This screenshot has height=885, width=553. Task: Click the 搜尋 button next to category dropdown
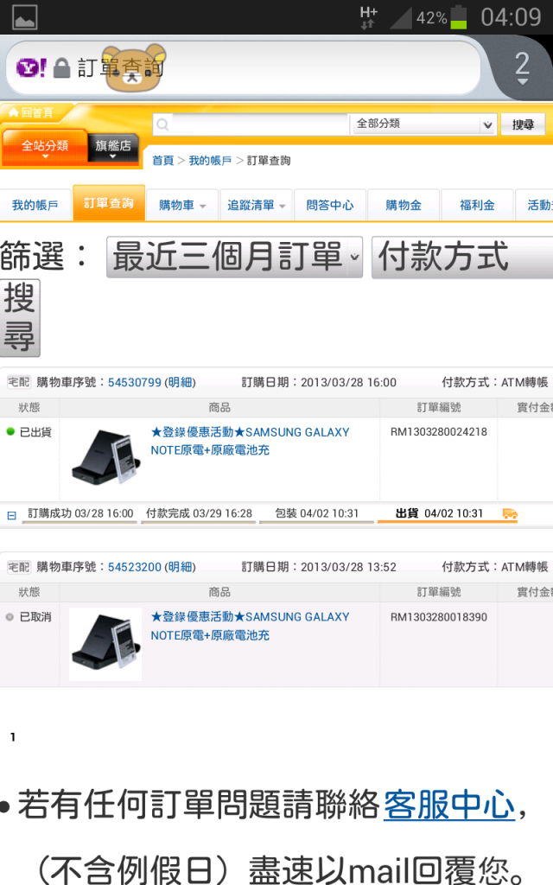tap(523, 124)
